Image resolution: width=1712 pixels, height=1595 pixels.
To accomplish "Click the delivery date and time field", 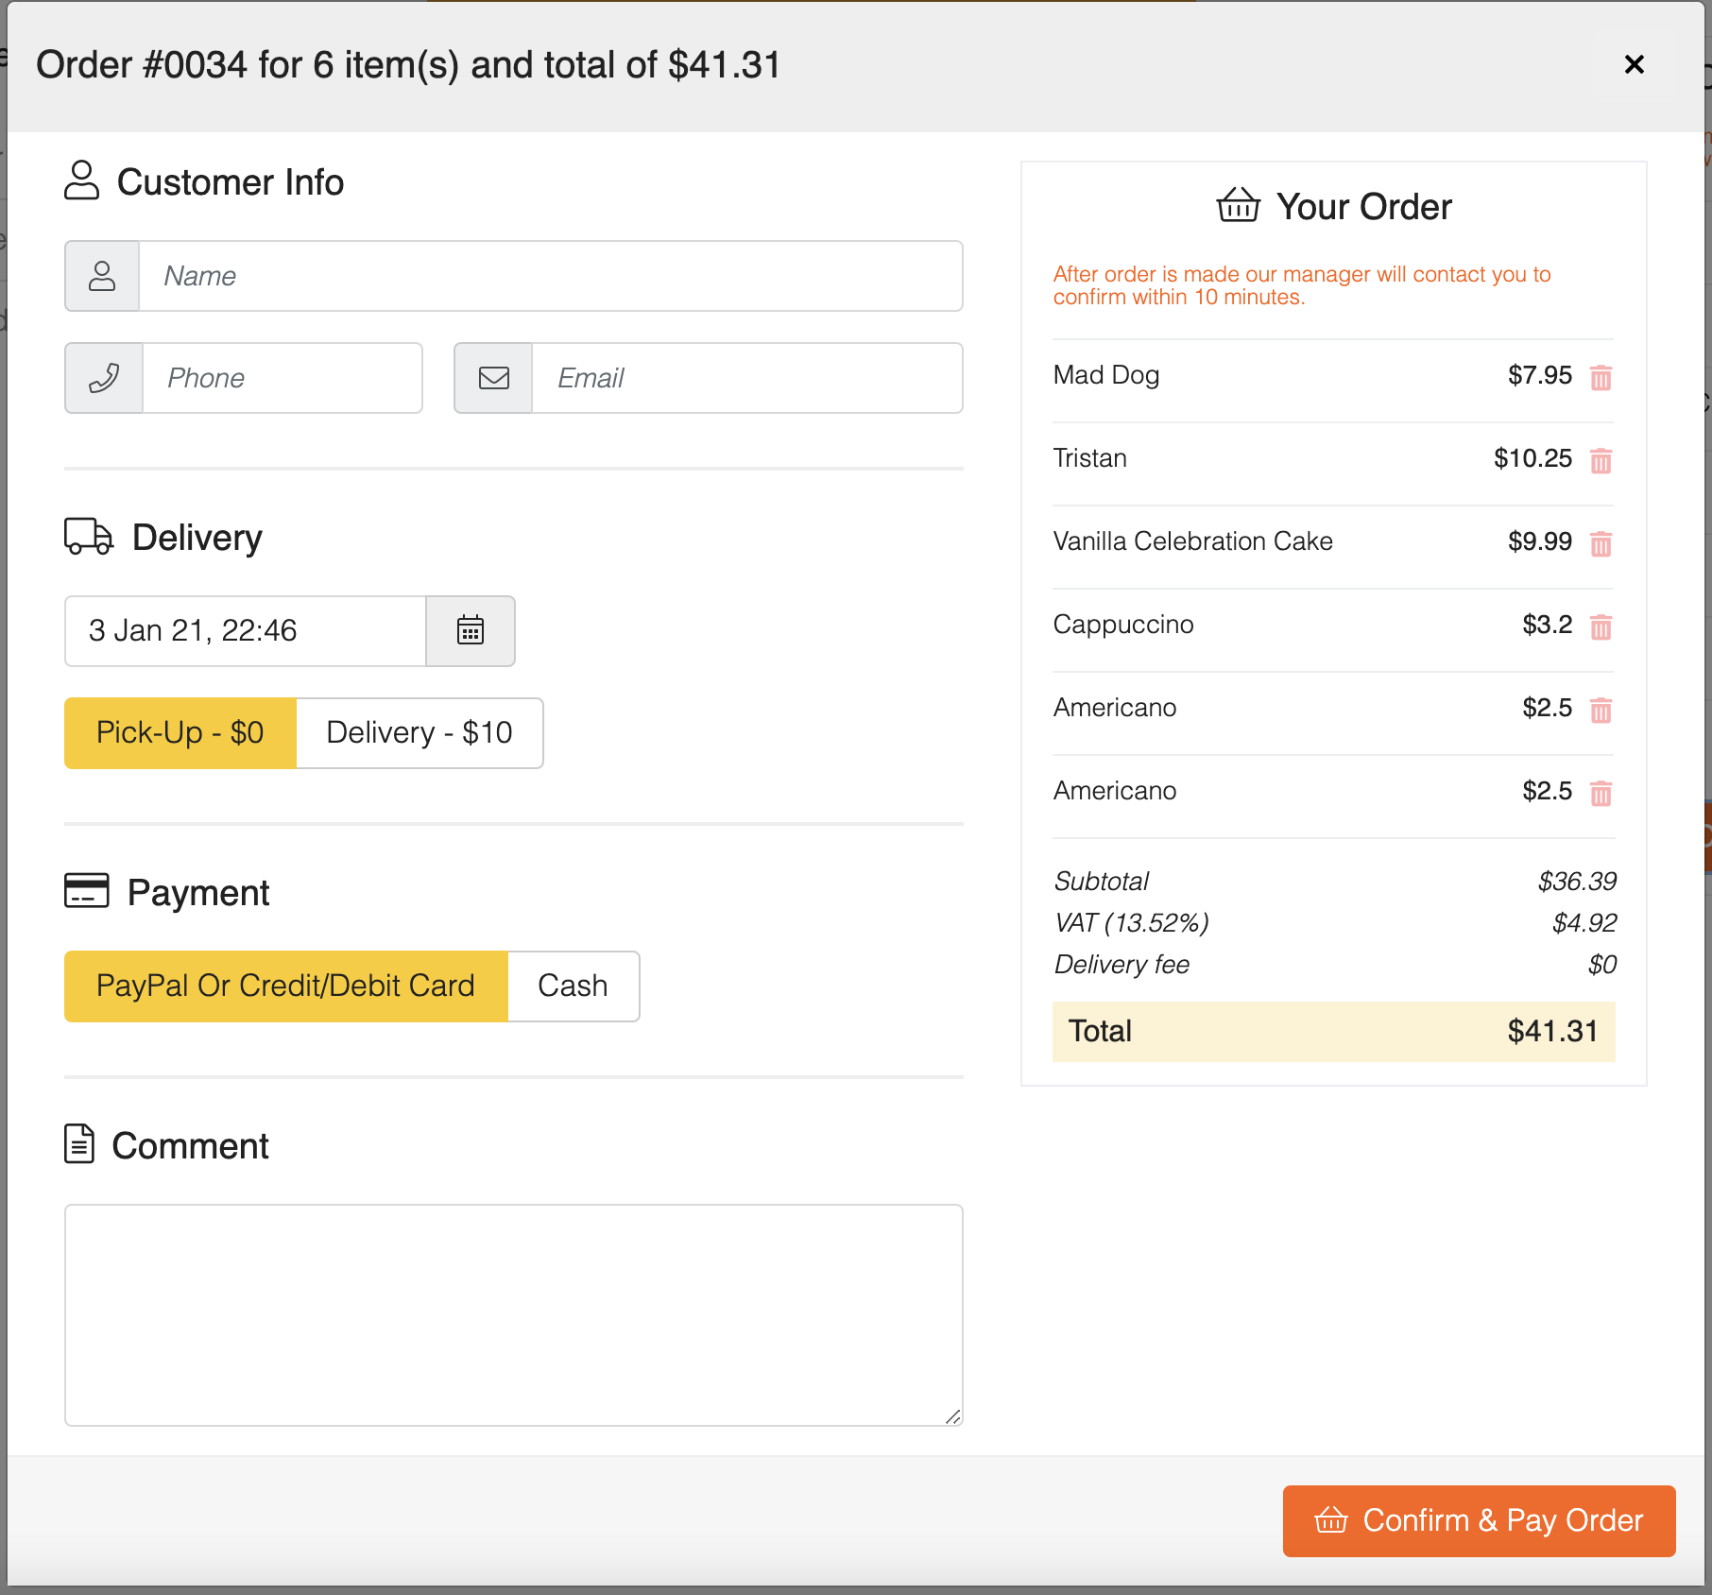I will 246,630.
